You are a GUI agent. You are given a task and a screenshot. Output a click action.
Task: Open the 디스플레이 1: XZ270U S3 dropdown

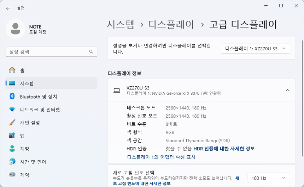pos(256,49)
